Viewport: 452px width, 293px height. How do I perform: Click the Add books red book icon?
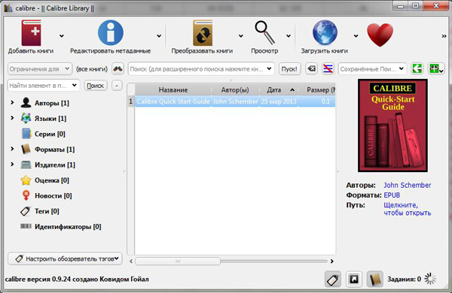point(31,33)
